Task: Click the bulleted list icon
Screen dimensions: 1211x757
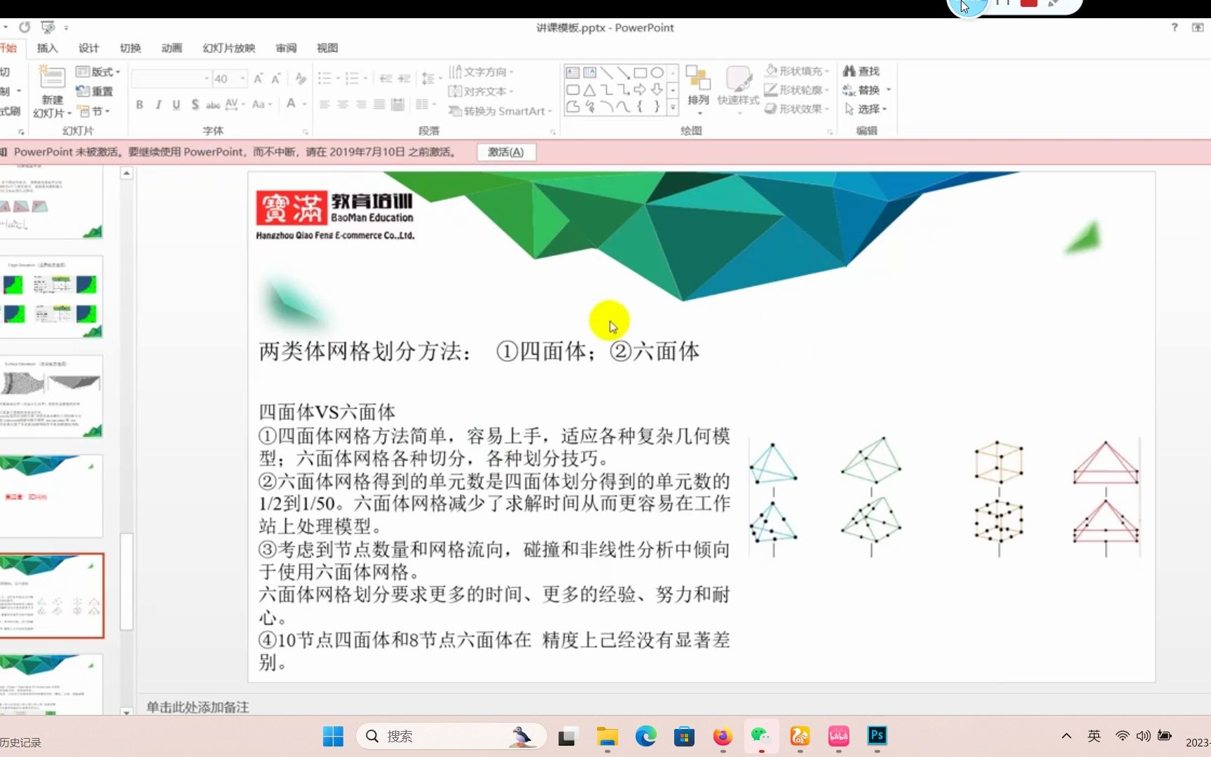Action: tap(324, 79)
